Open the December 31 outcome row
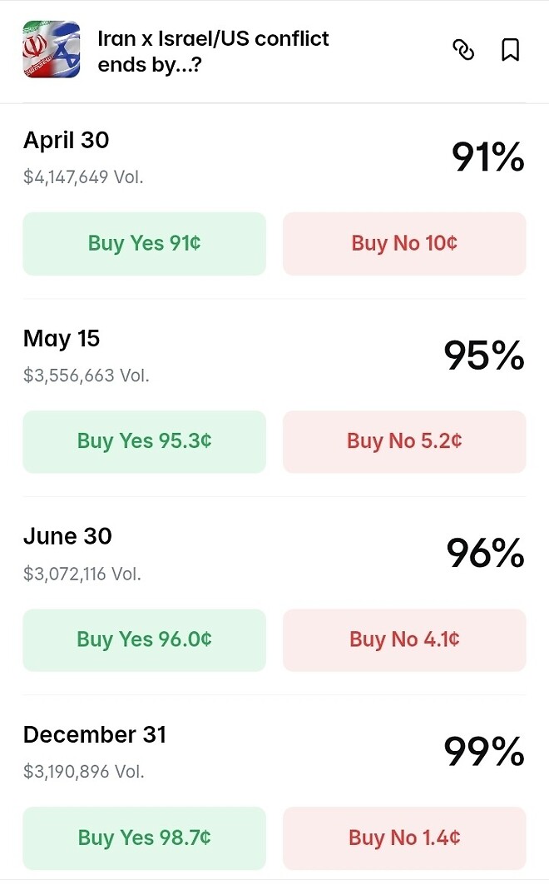549x890 pixels. click(95, 734)
